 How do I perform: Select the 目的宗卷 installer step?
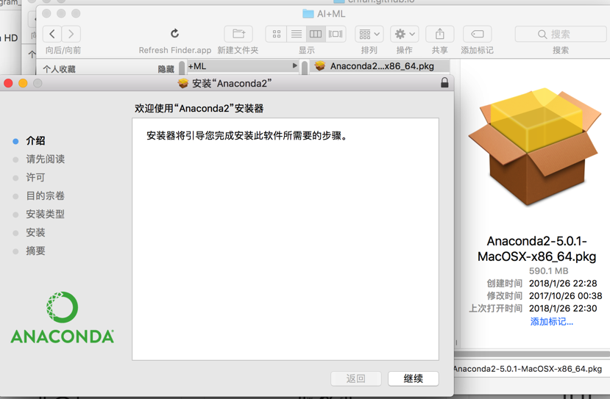click(45, 195)
